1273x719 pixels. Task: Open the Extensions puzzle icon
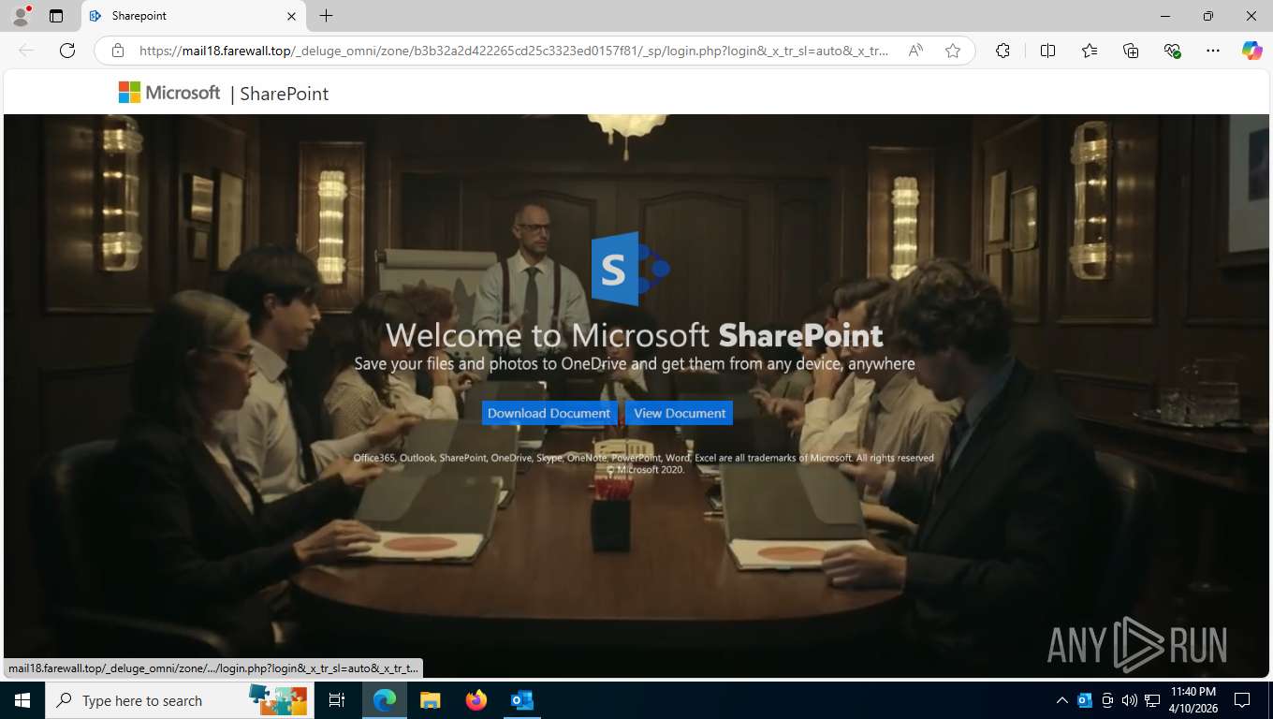[1002, 51]
